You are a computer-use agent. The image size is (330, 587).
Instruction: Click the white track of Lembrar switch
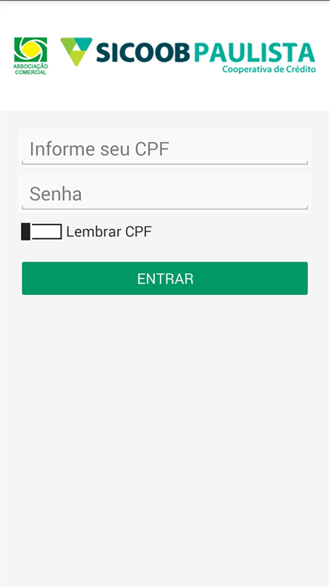pos(46,231)
